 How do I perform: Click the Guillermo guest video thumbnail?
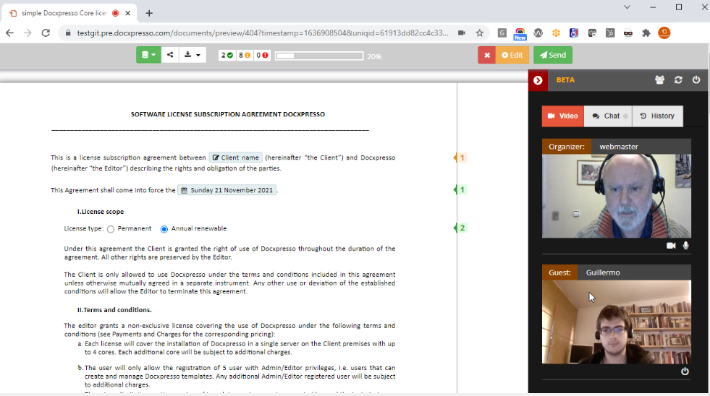pyautogui.click(x=616, y=322)
